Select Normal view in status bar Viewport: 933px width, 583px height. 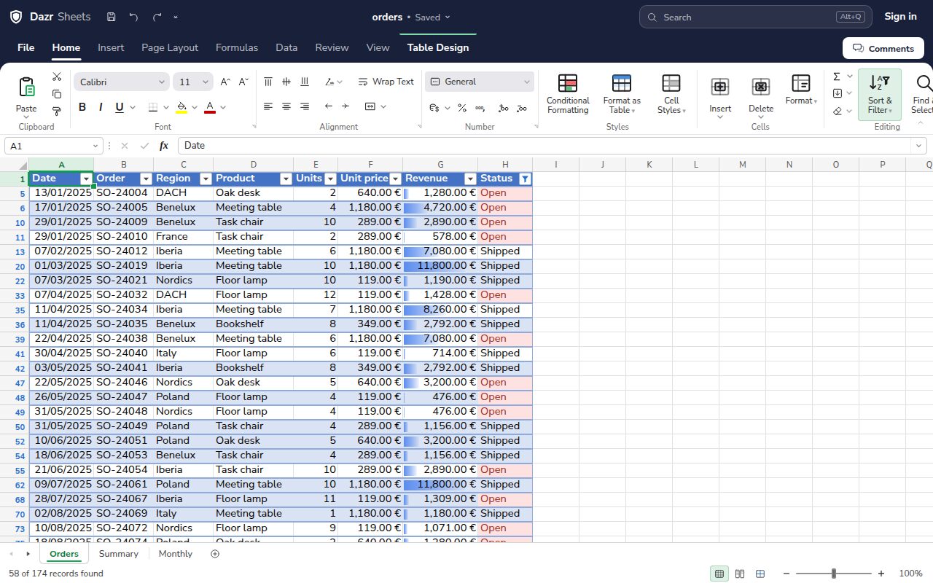(719, 574)
